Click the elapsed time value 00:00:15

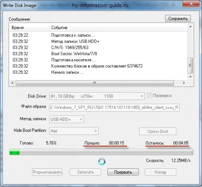tap(116, 143)
